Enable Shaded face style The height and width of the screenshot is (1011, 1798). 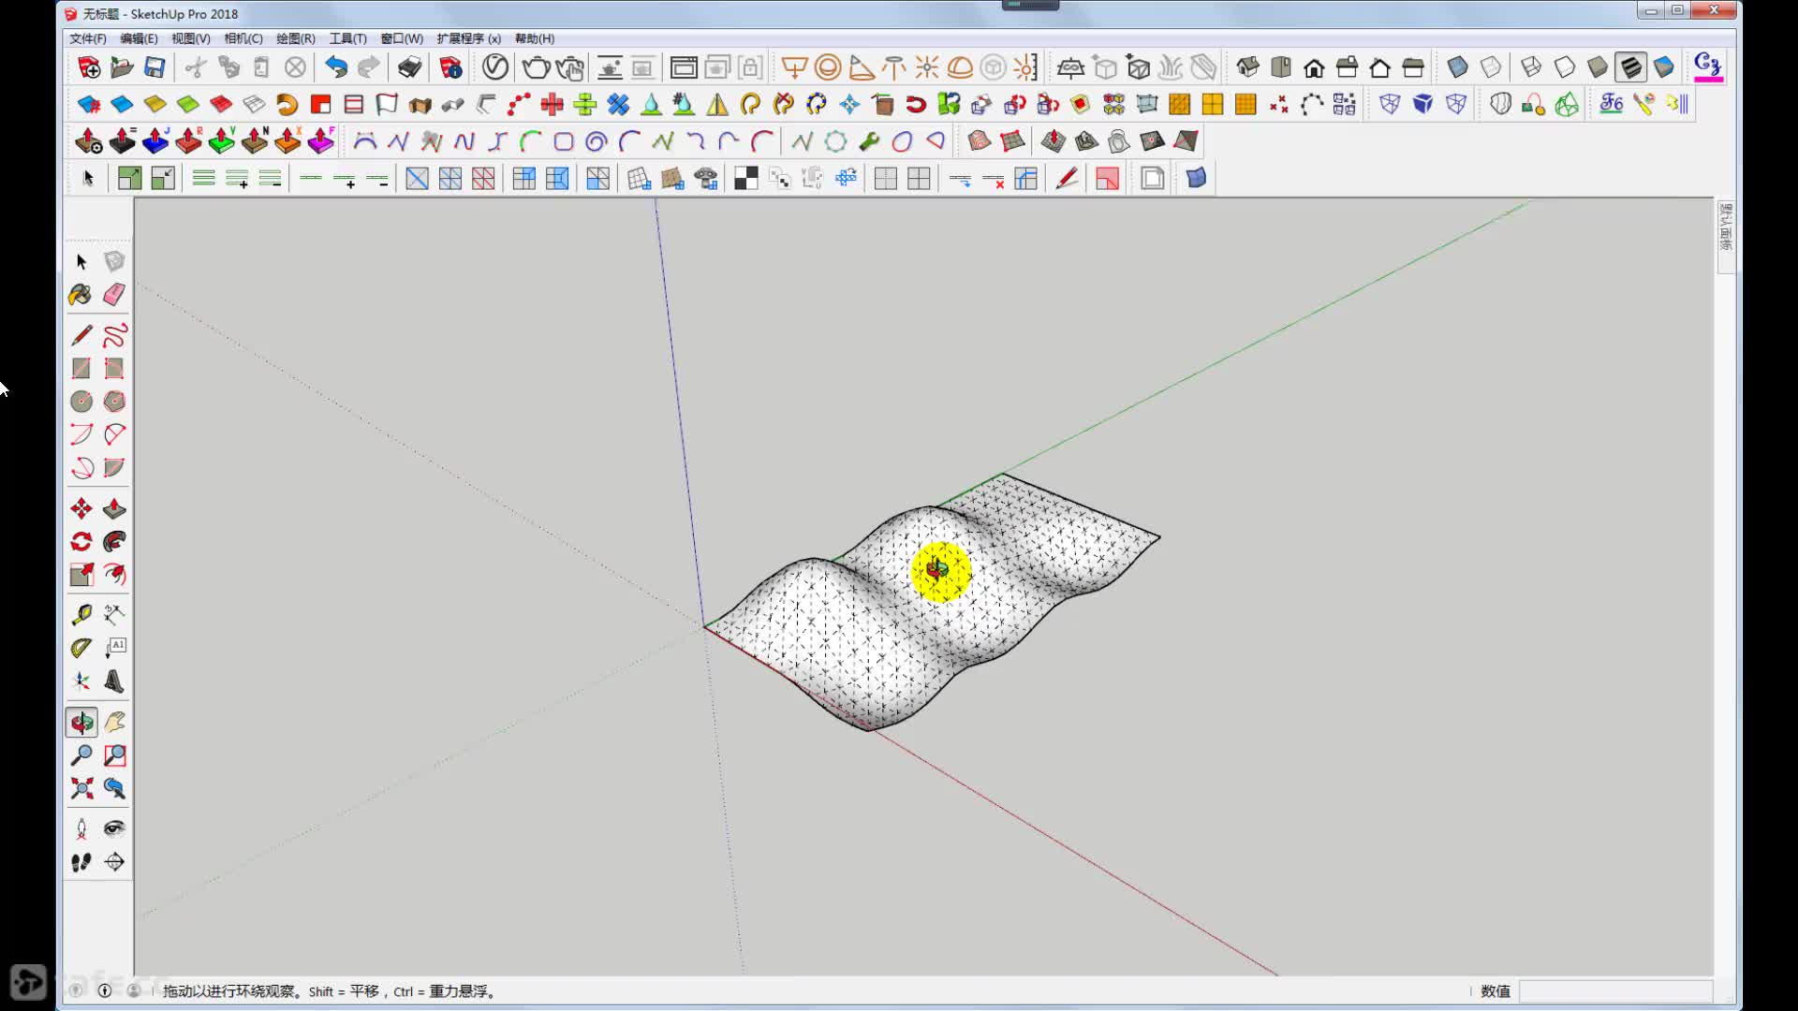1598,67
